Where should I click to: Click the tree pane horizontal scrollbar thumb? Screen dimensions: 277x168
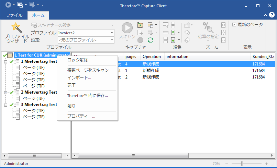(35, 156)
